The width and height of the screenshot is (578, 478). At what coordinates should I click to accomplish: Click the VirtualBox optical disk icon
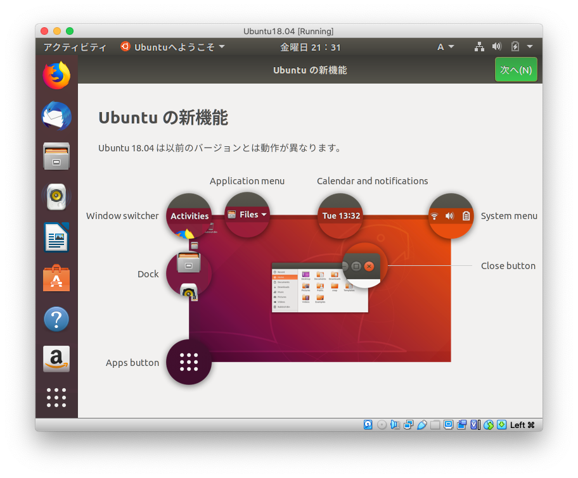[x=382, y=425]
